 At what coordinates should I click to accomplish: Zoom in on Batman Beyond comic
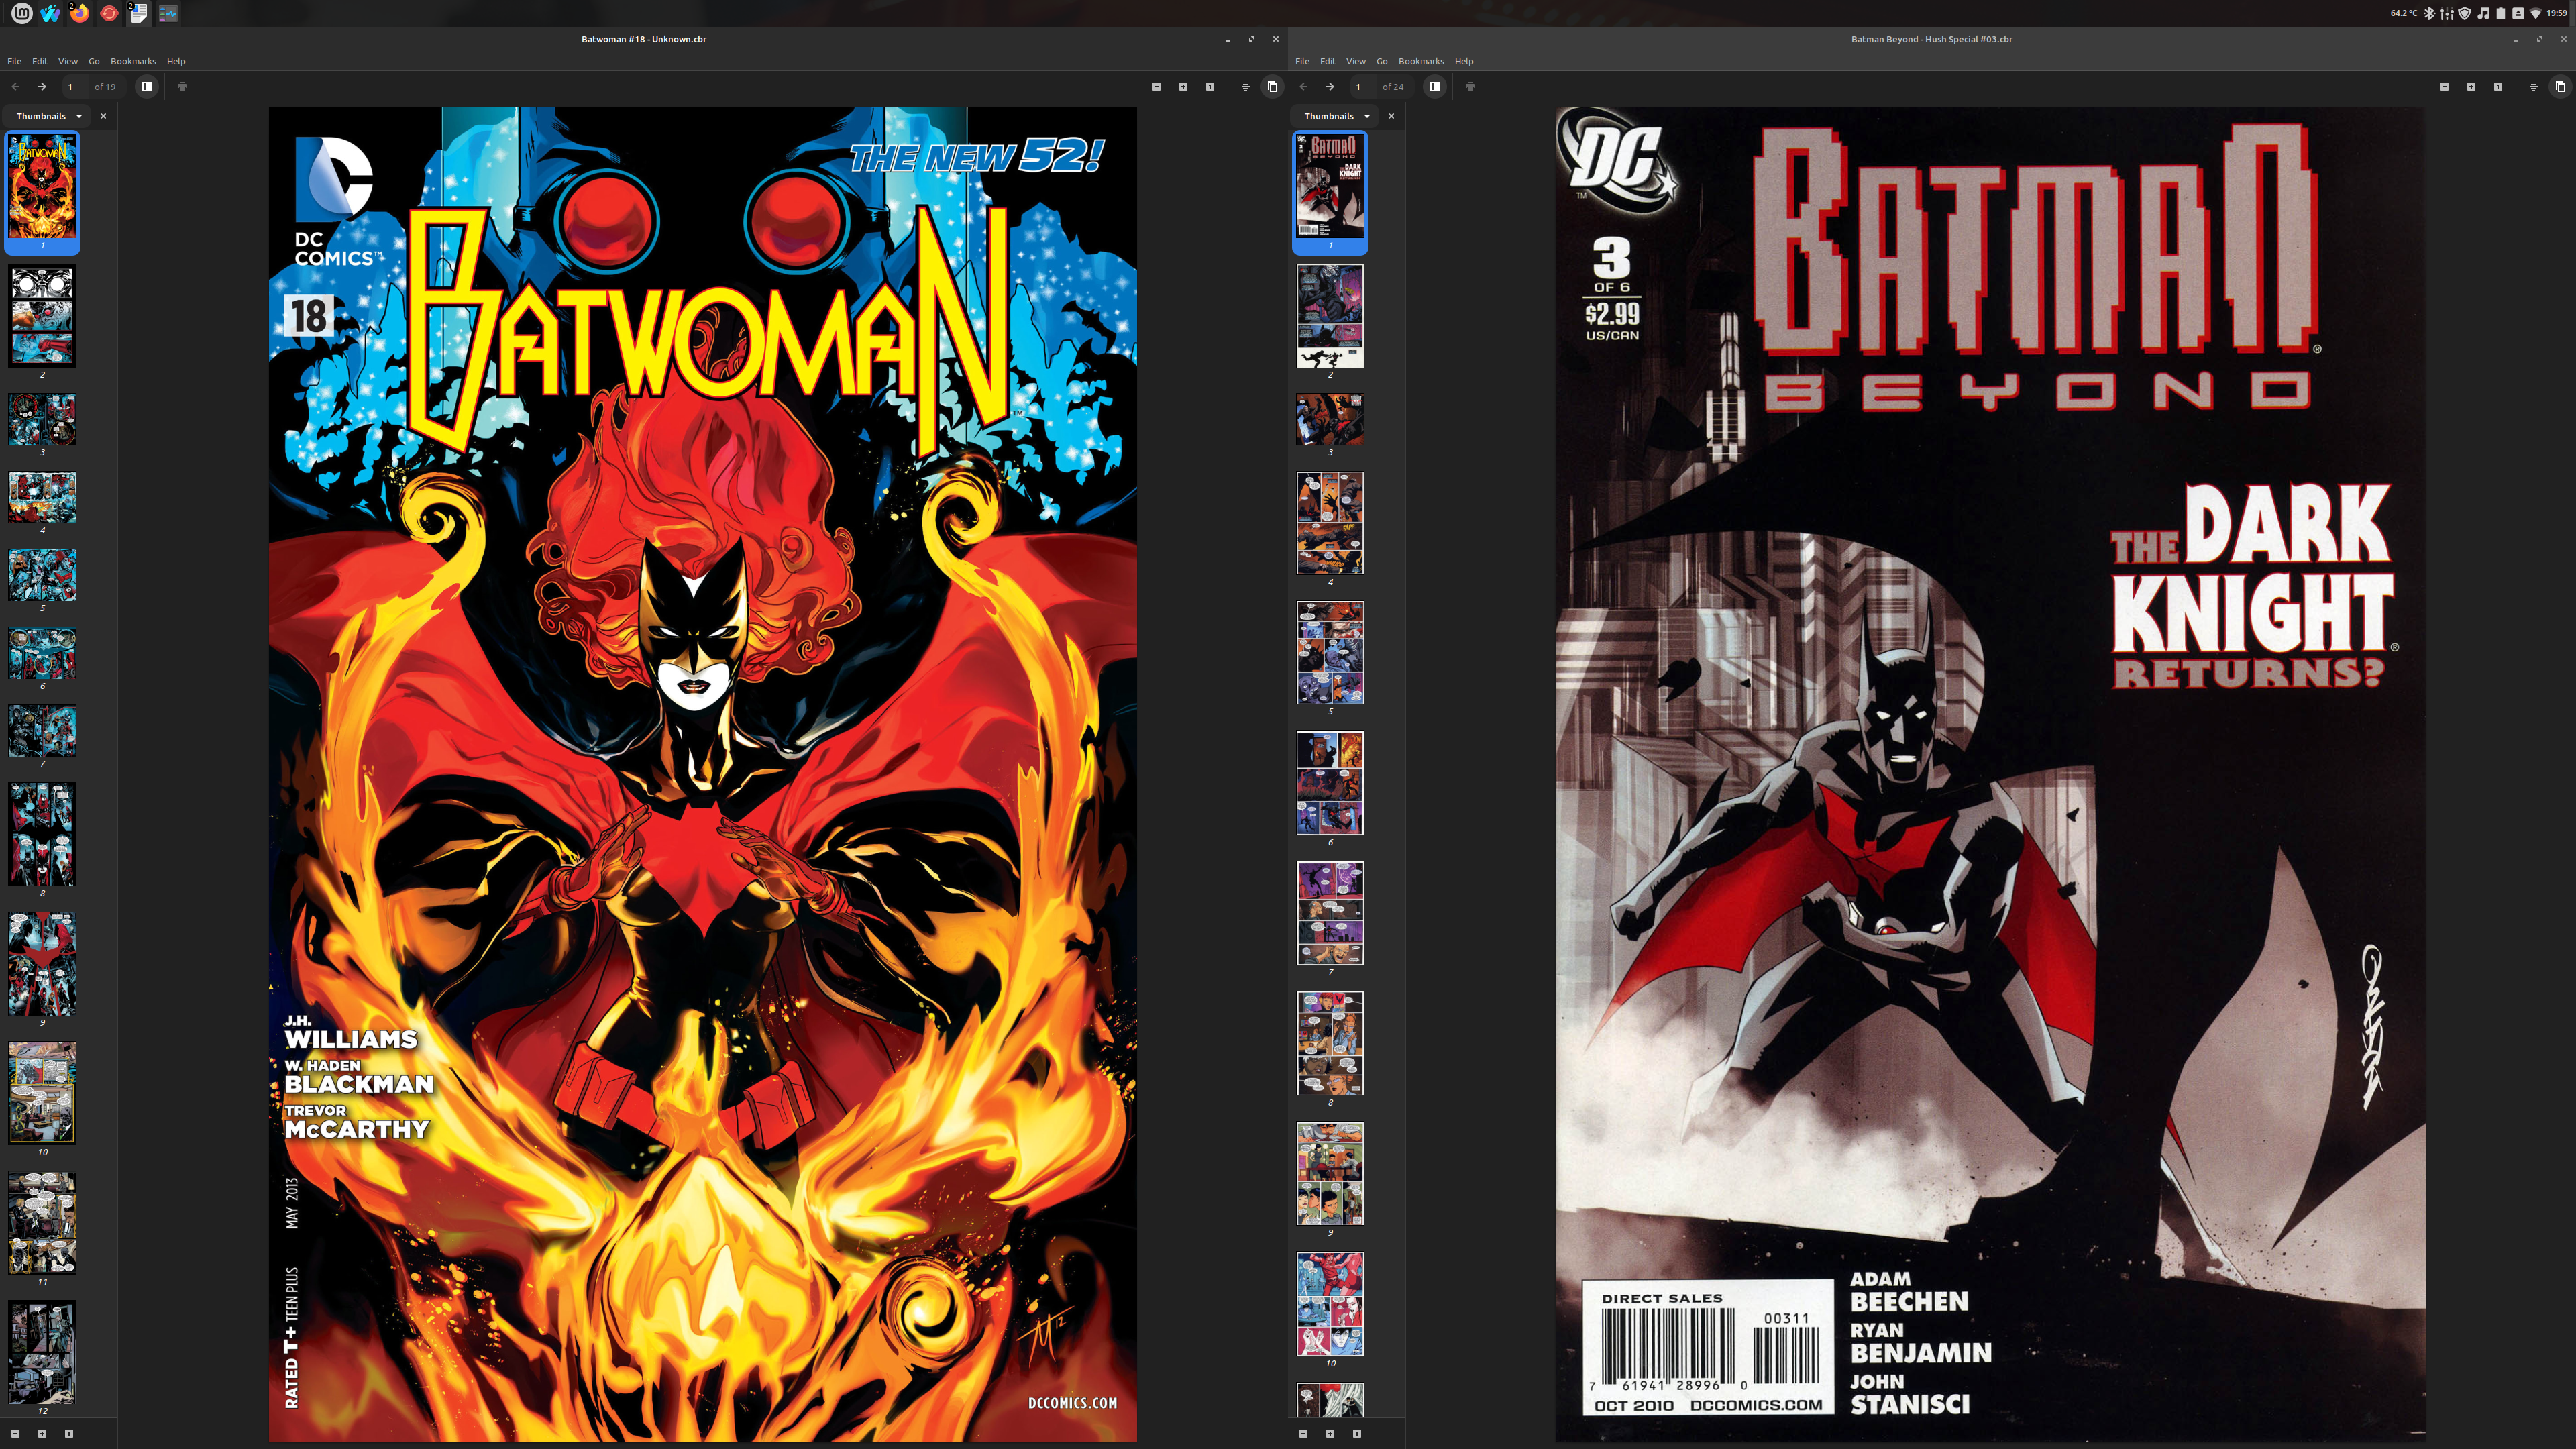[x=2471, y=87]
